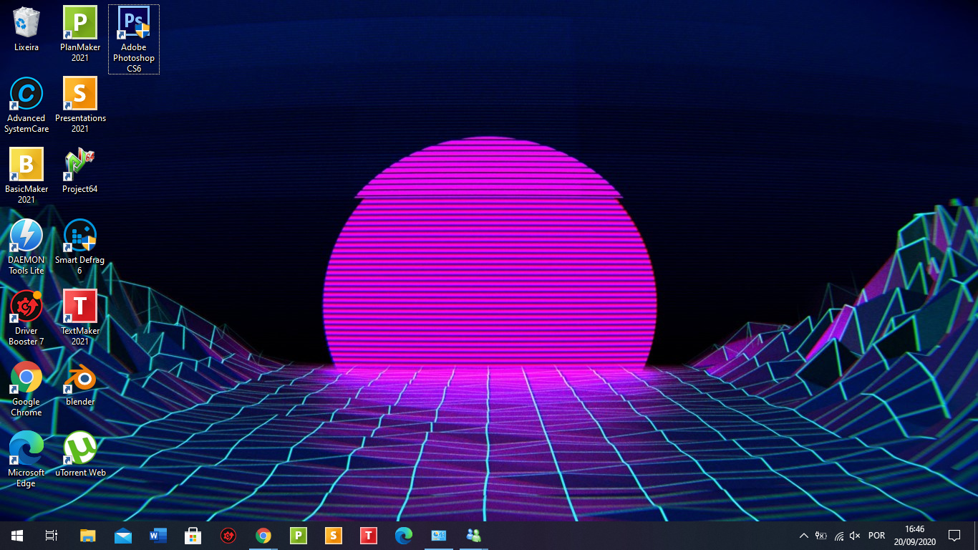Viewport: 978px width, 550px height.
Task: Expand the hidden system tray icons chevron
Action: [x=803, y=536]
